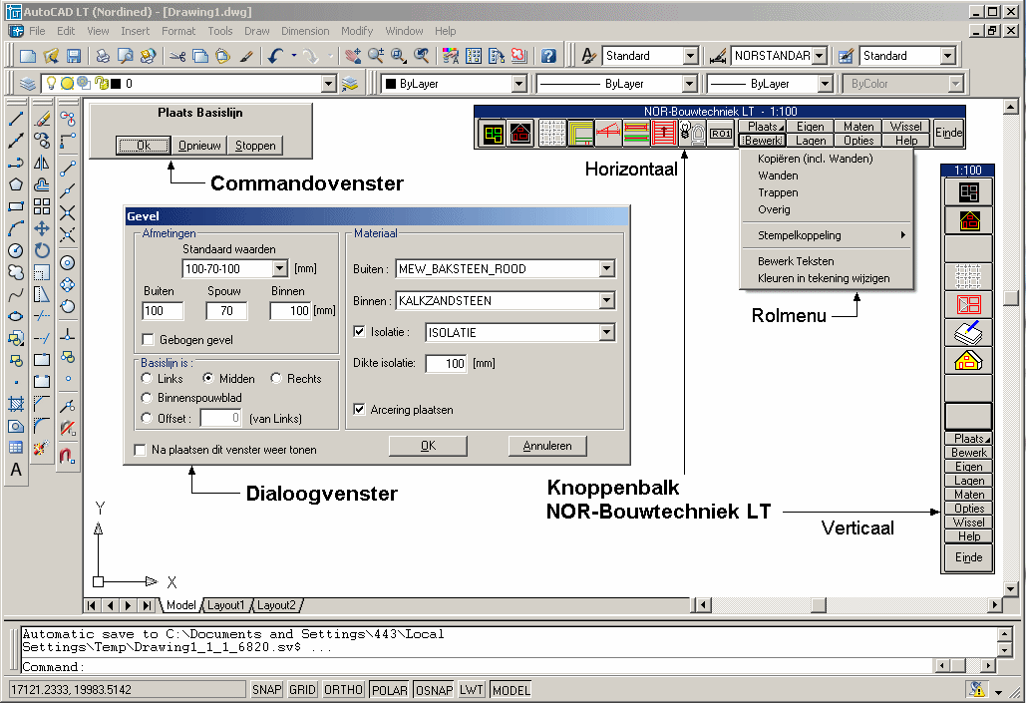Click the Save (floppy disk) icon
The height and width of the screenshot is (703, 1026).
pos(74,56)
